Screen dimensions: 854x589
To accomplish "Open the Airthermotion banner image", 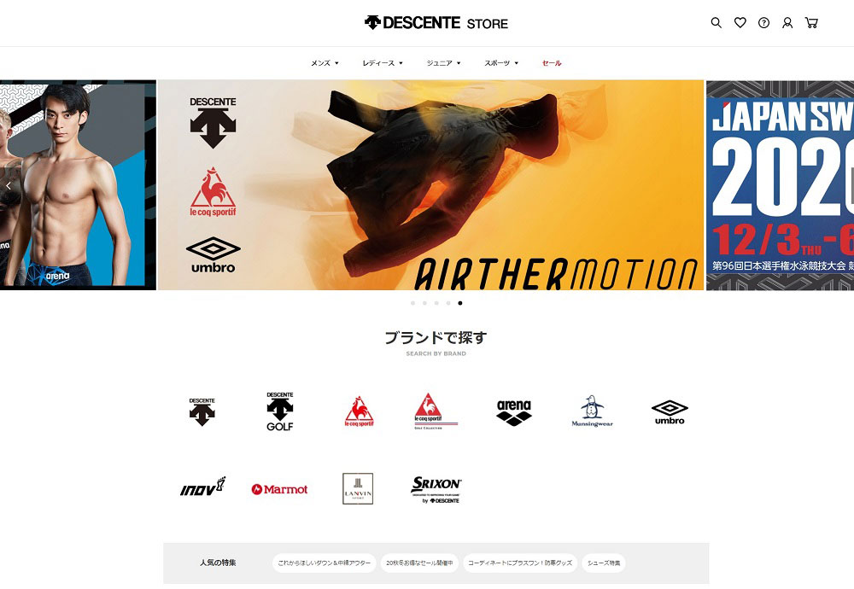I will tap(430, 185).
